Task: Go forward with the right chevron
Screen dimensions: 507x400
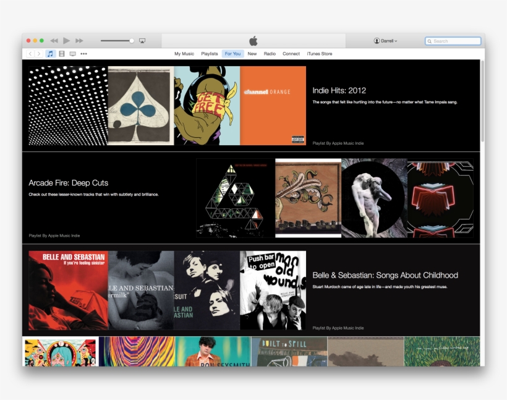Action: [x=38, y=54]
